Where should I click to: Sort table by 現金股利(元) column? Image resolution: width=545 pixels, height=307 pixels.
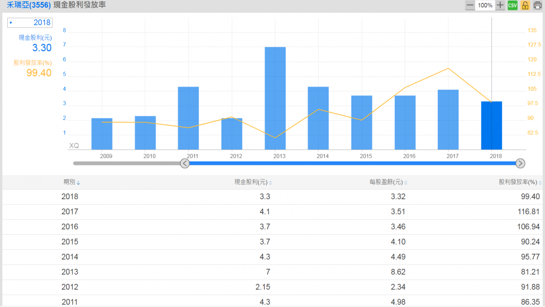(253, 182)
